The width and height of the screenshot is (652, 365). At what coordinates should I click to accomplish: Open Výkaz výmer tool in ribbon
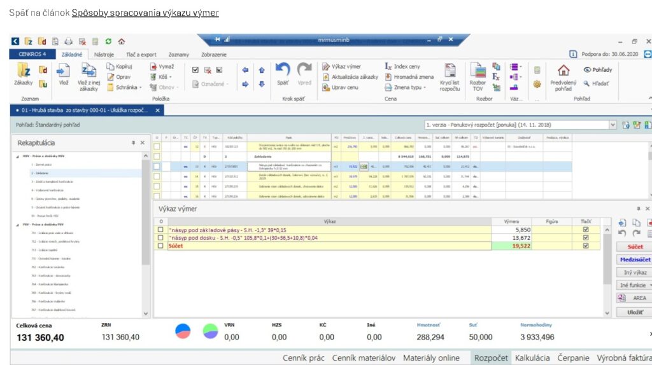(342, 66)
